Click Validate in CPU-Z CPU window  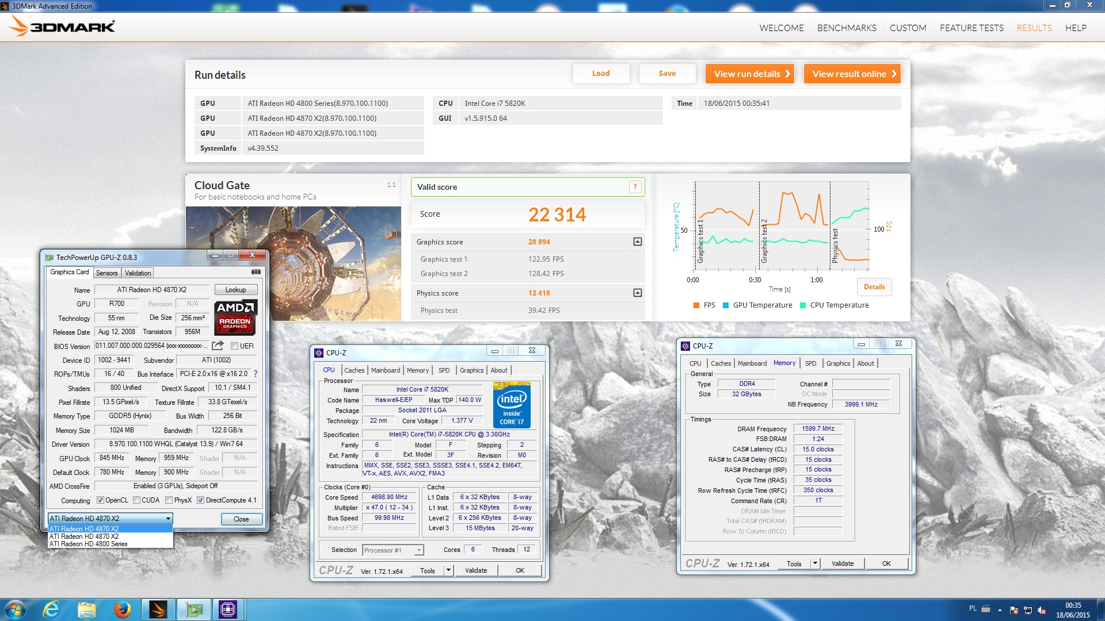tap(476, 570)
